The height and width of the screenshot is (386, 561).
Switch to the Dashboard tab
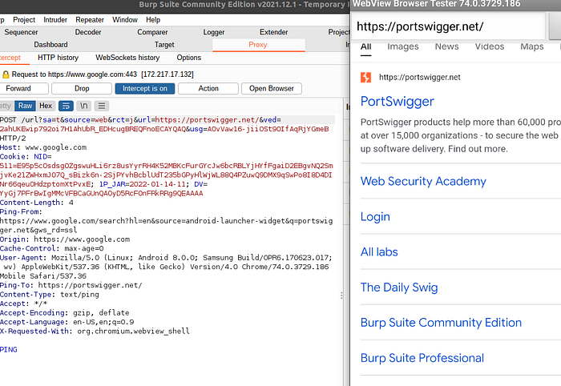50,45
